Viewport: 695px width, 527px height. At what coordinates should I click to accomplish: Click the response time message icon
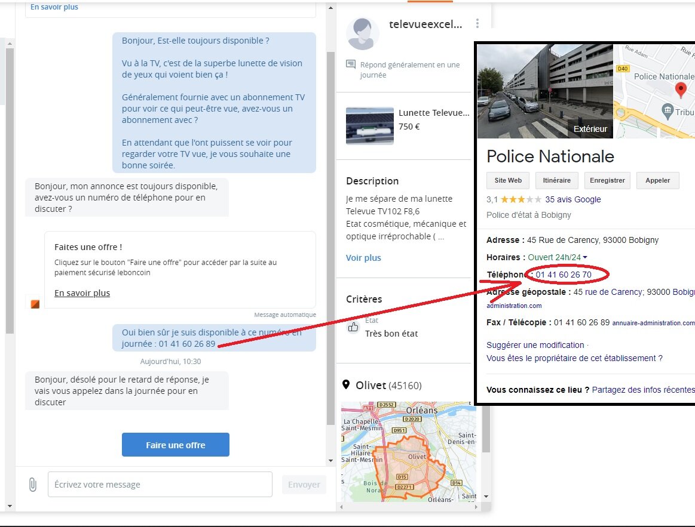[351, 64]
